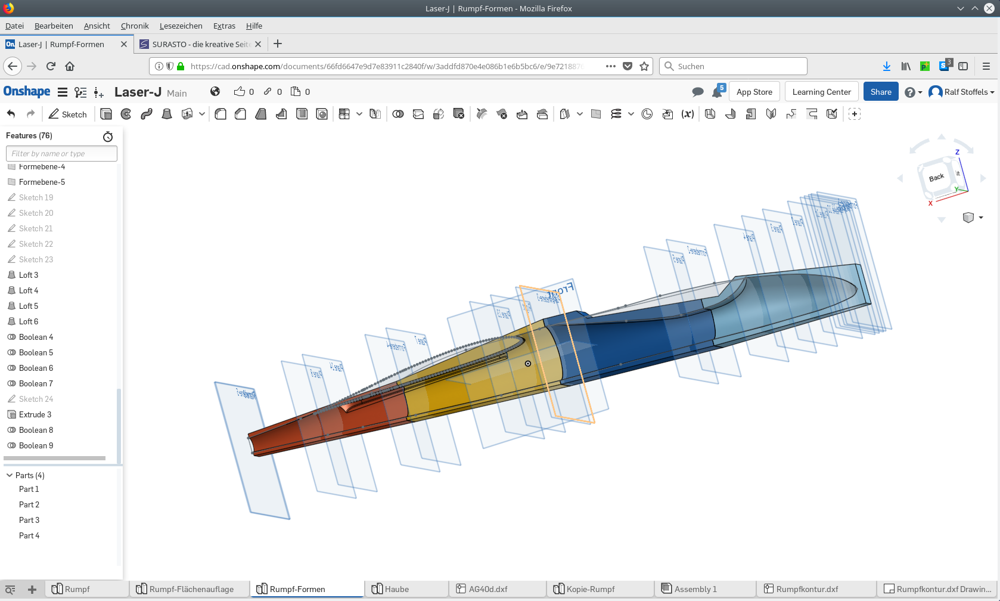Click the feature list horizontal scrollbar
The height and width of the screenshot is (601, 1000).
(x=55, y=459)
